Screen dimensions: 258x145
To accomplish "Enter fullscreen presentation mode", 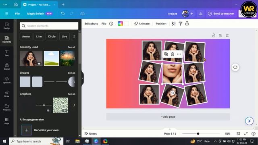I will [x=246, y=134].
